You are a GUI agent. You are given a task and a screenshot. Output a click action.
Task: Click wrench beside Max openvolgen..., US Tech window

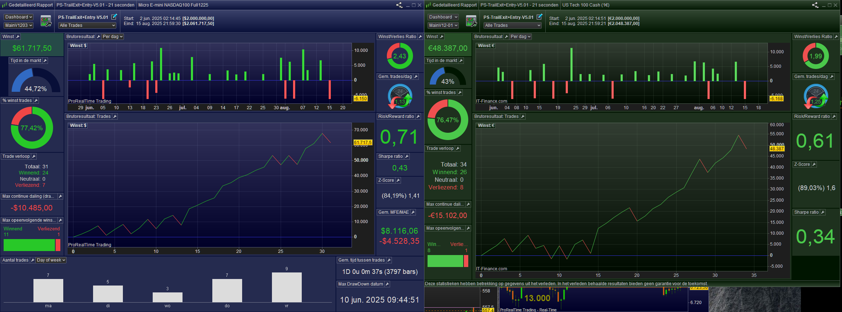click(468, 228)
